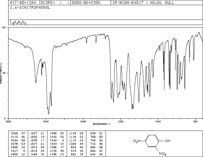The image size is (203, 157).
Task: Click the 3000 wavenumber axis label
Action: pos(46,122)
